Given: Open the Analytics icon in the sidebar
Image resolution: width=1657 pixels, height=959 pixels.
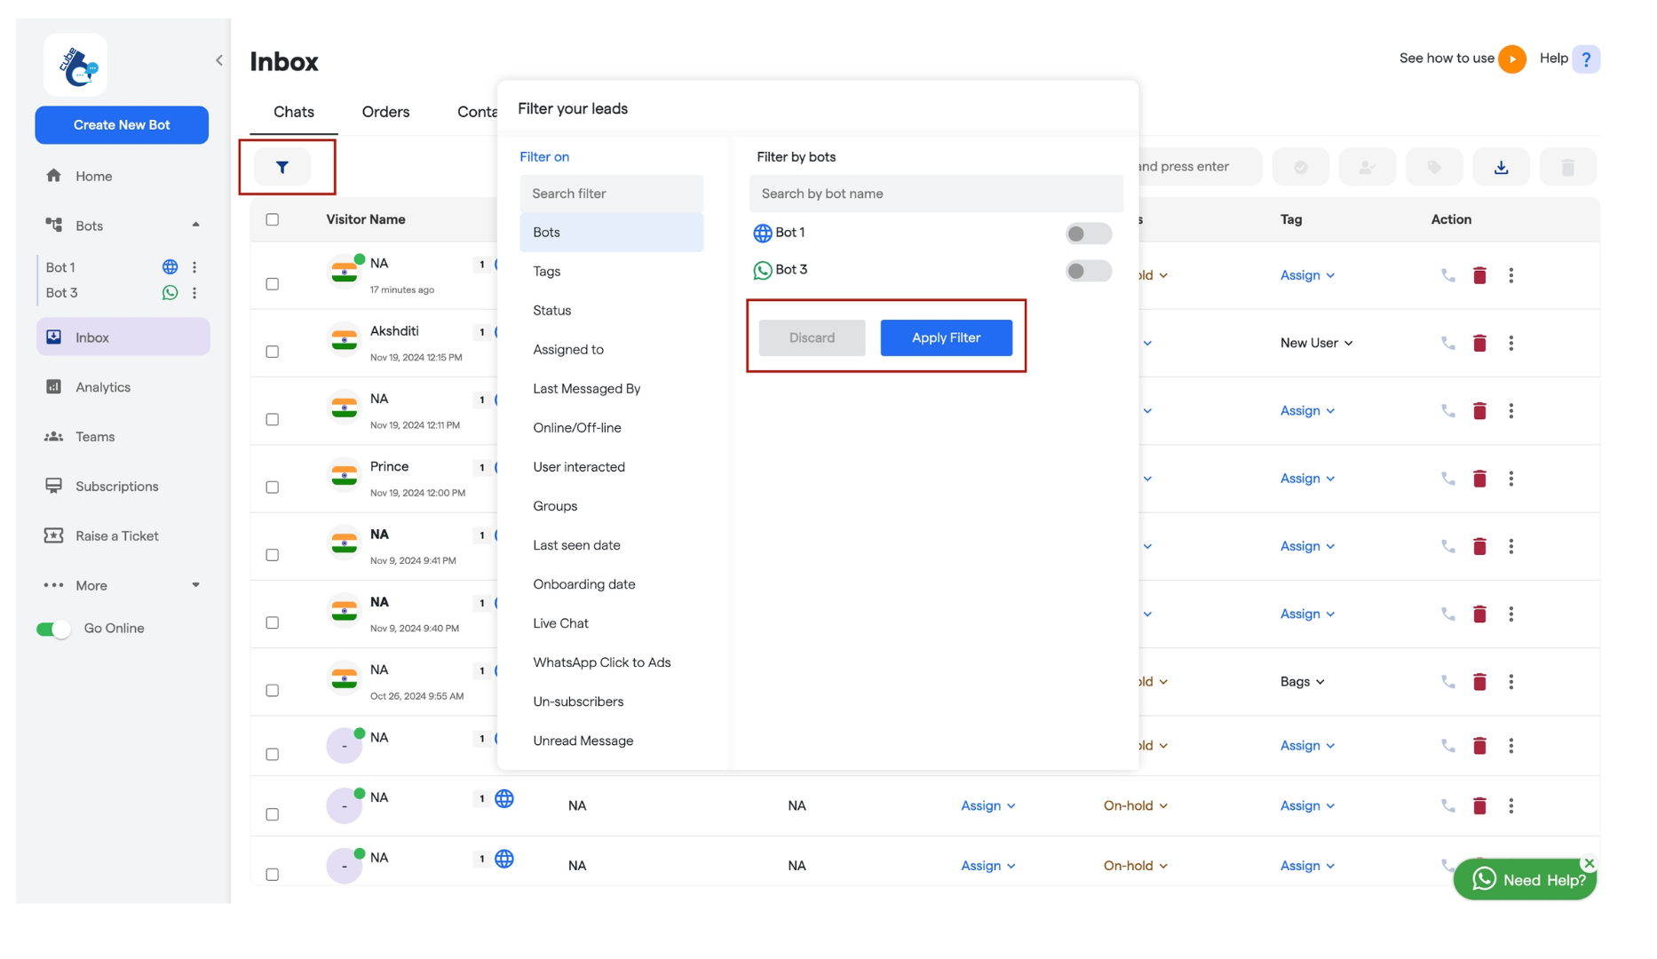Looking at the screenshot, I should point(54,387).
